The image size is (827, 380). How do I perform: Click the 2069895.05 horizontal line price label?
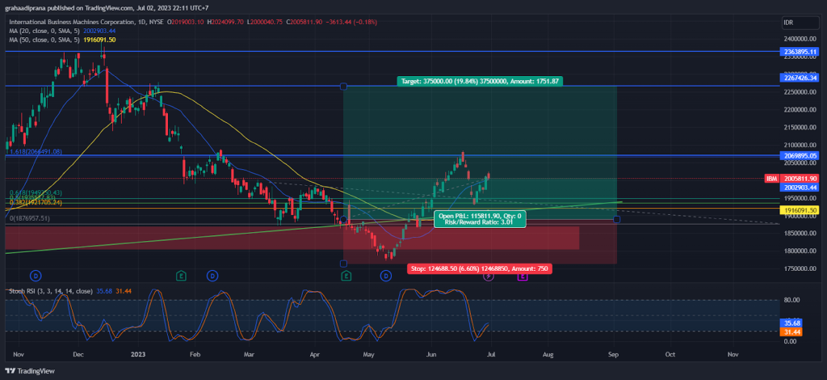[799, 156]
